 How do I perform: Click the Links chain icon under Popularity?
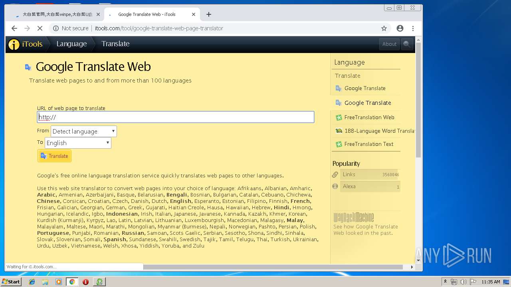click(x=335, y=175)
